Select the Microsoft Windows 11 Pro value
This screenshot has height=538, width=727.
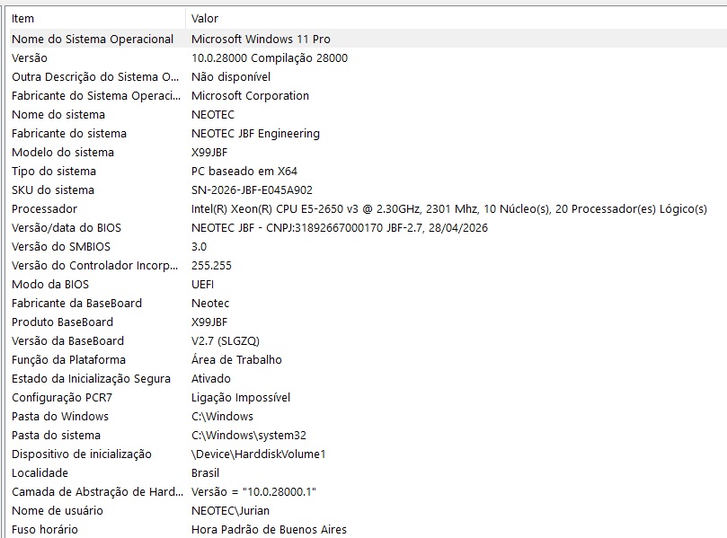(261, 39)
